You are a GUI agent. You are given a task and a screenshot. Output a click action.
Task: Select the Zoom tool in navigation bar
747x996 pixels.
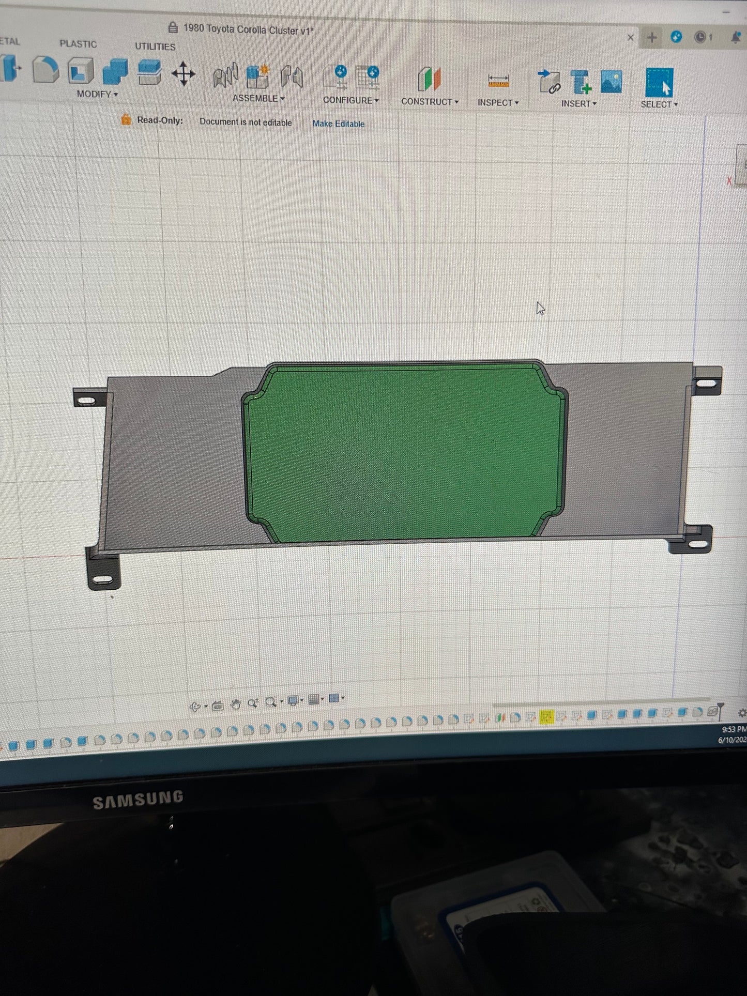[253, 703]
